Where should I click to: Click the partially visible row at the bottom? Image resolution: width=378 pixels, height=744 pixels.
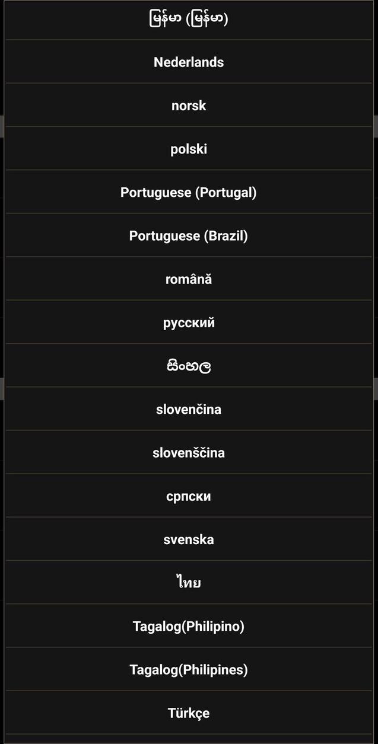coord(189,739)
